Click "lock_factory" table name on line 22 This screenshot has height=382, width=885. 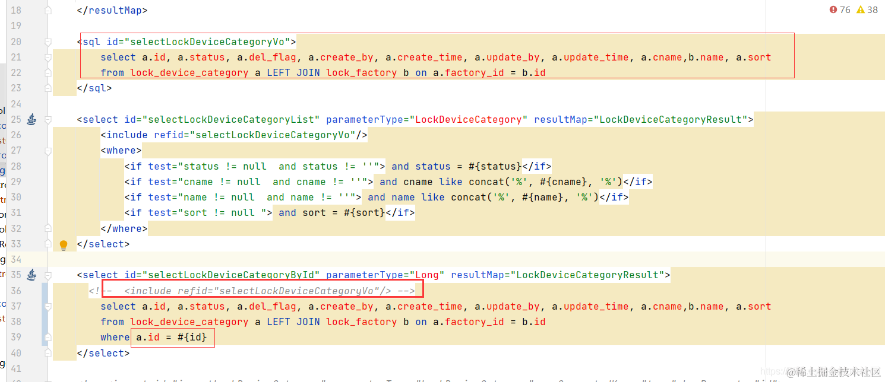(362, 72)
